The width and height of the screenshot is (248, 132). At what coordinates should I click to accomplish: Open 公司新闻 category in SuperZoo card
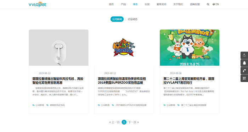point(105,105)
